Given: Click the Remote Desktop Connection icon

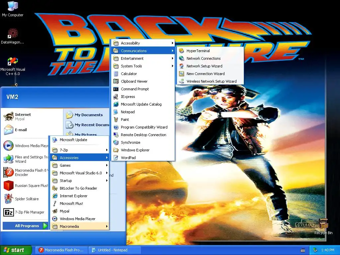Looking at the screenshot, I should [x=116, y=135].
